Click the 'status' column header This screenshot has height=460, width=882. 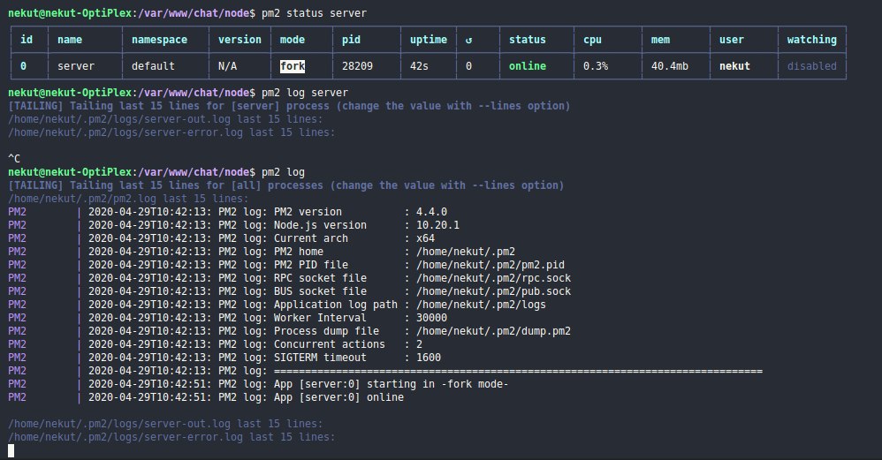click(x=527, y=40)
